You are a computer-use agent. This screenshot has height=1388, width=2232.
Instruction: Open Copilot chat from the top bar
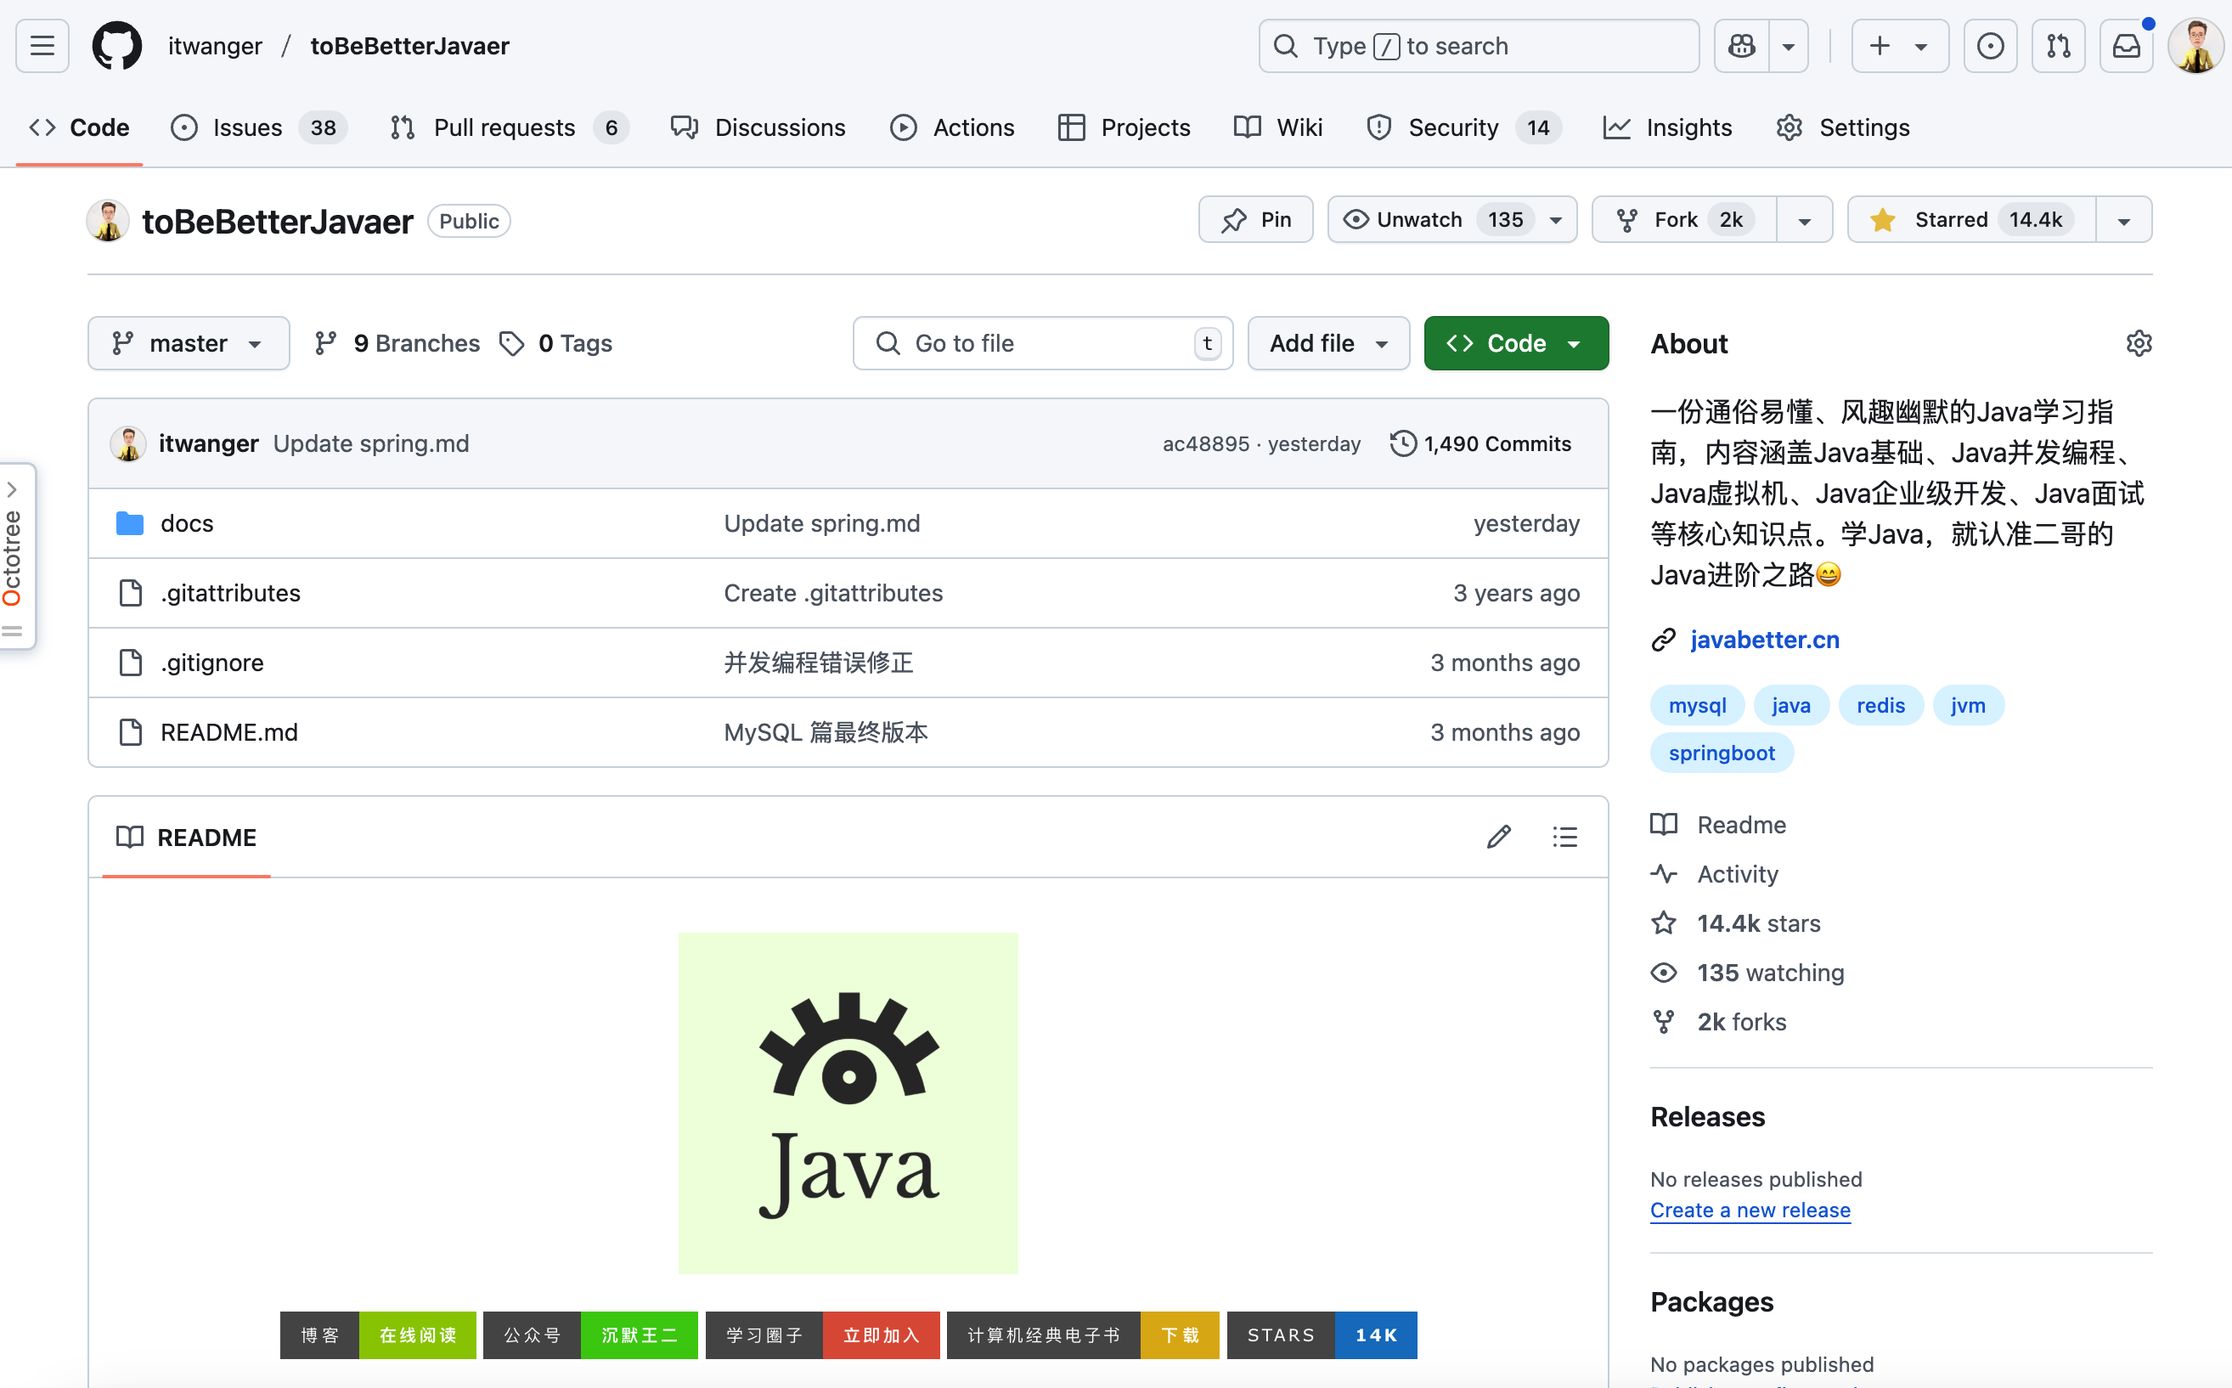click(1740, 45)
